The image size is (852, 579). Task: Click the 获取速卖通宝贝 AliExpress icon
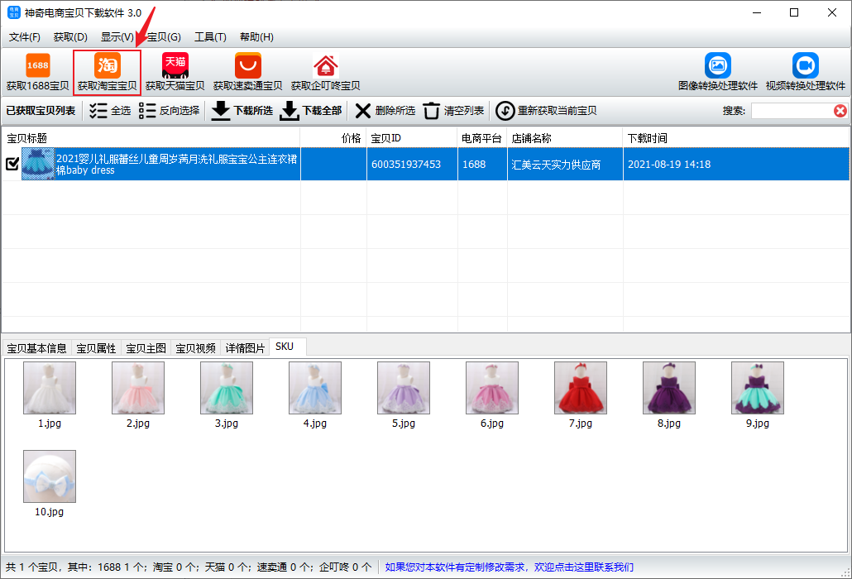247,66
